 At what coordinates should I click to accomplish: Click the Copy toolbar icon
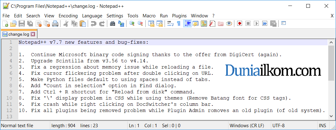click(x=74, y=23)
